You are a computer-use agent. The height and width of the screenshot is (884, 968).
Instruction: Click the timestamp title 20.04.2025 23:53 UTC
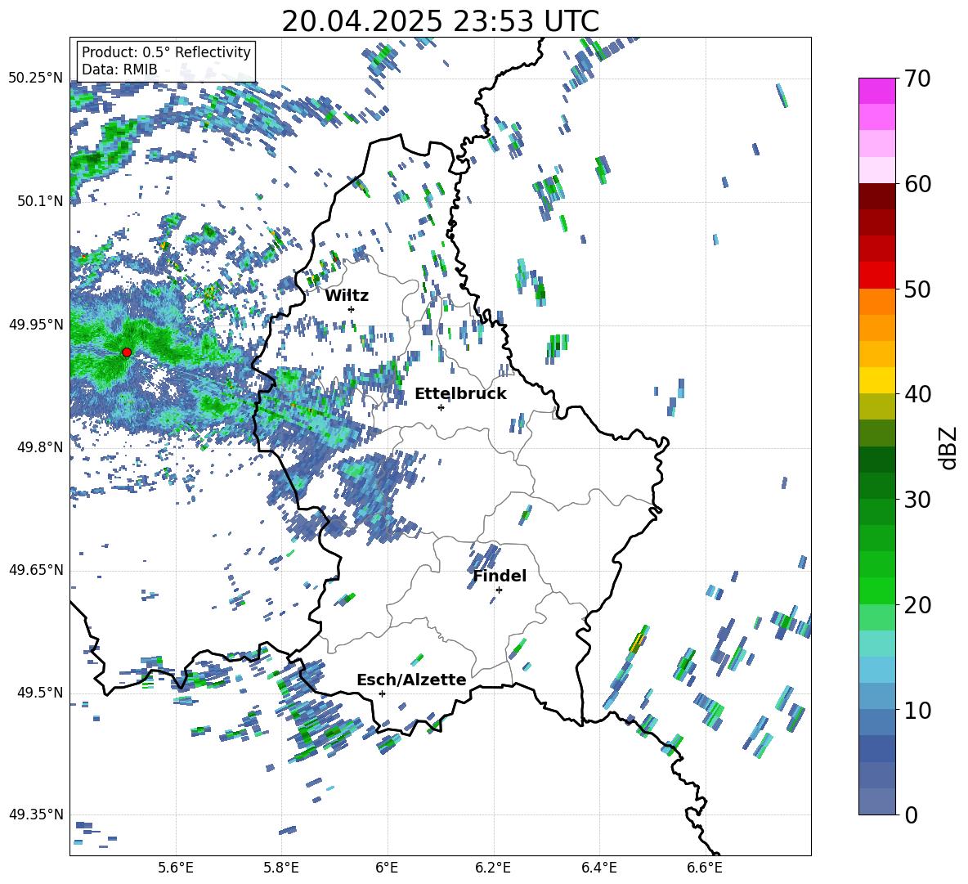click(440, 21)
